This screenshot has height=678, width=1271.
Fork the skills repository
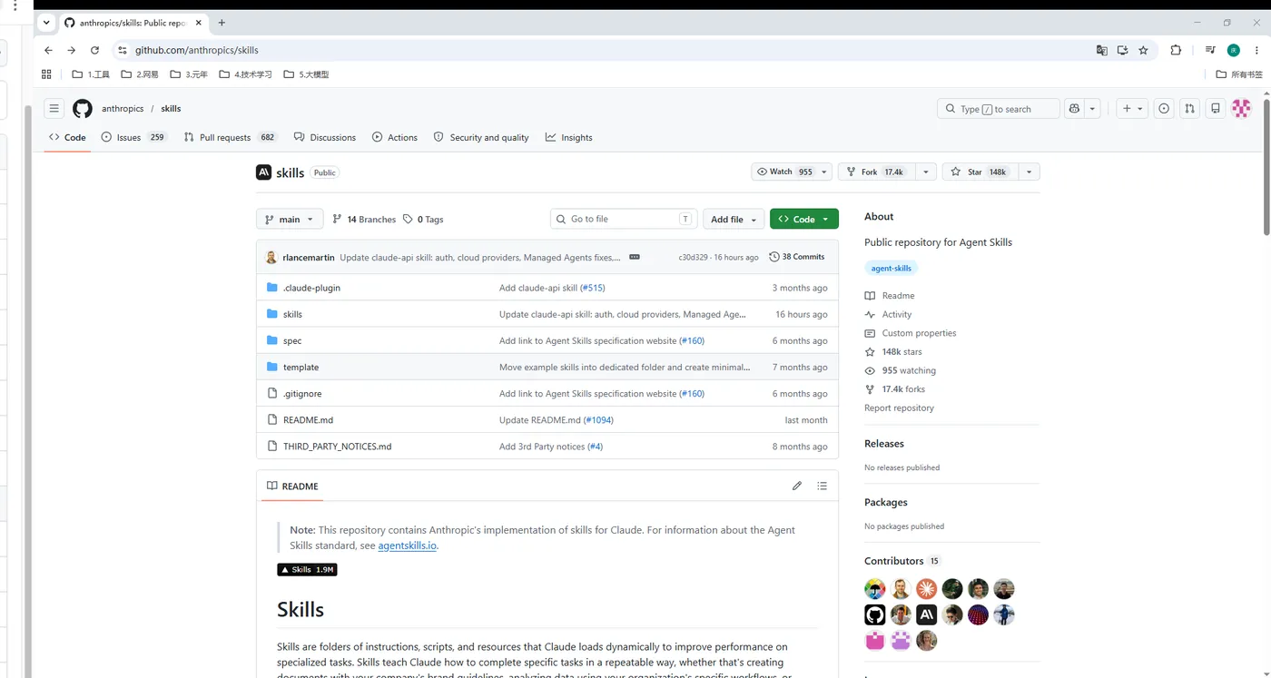tap(877, 172)
